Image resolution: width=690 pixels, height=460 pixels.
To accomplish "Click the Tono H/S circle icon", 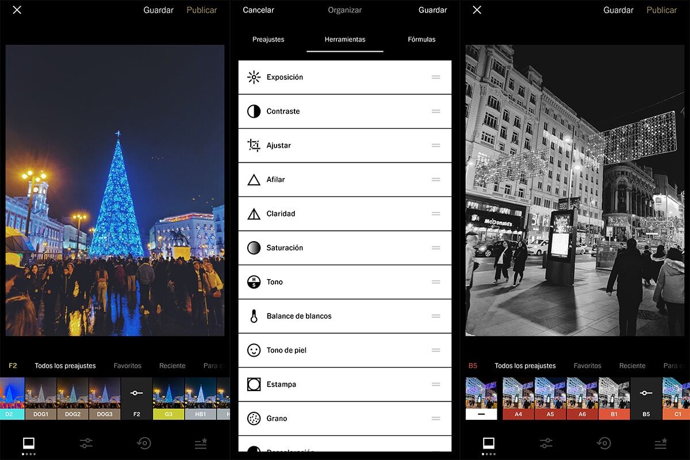I will click(254, 282).
